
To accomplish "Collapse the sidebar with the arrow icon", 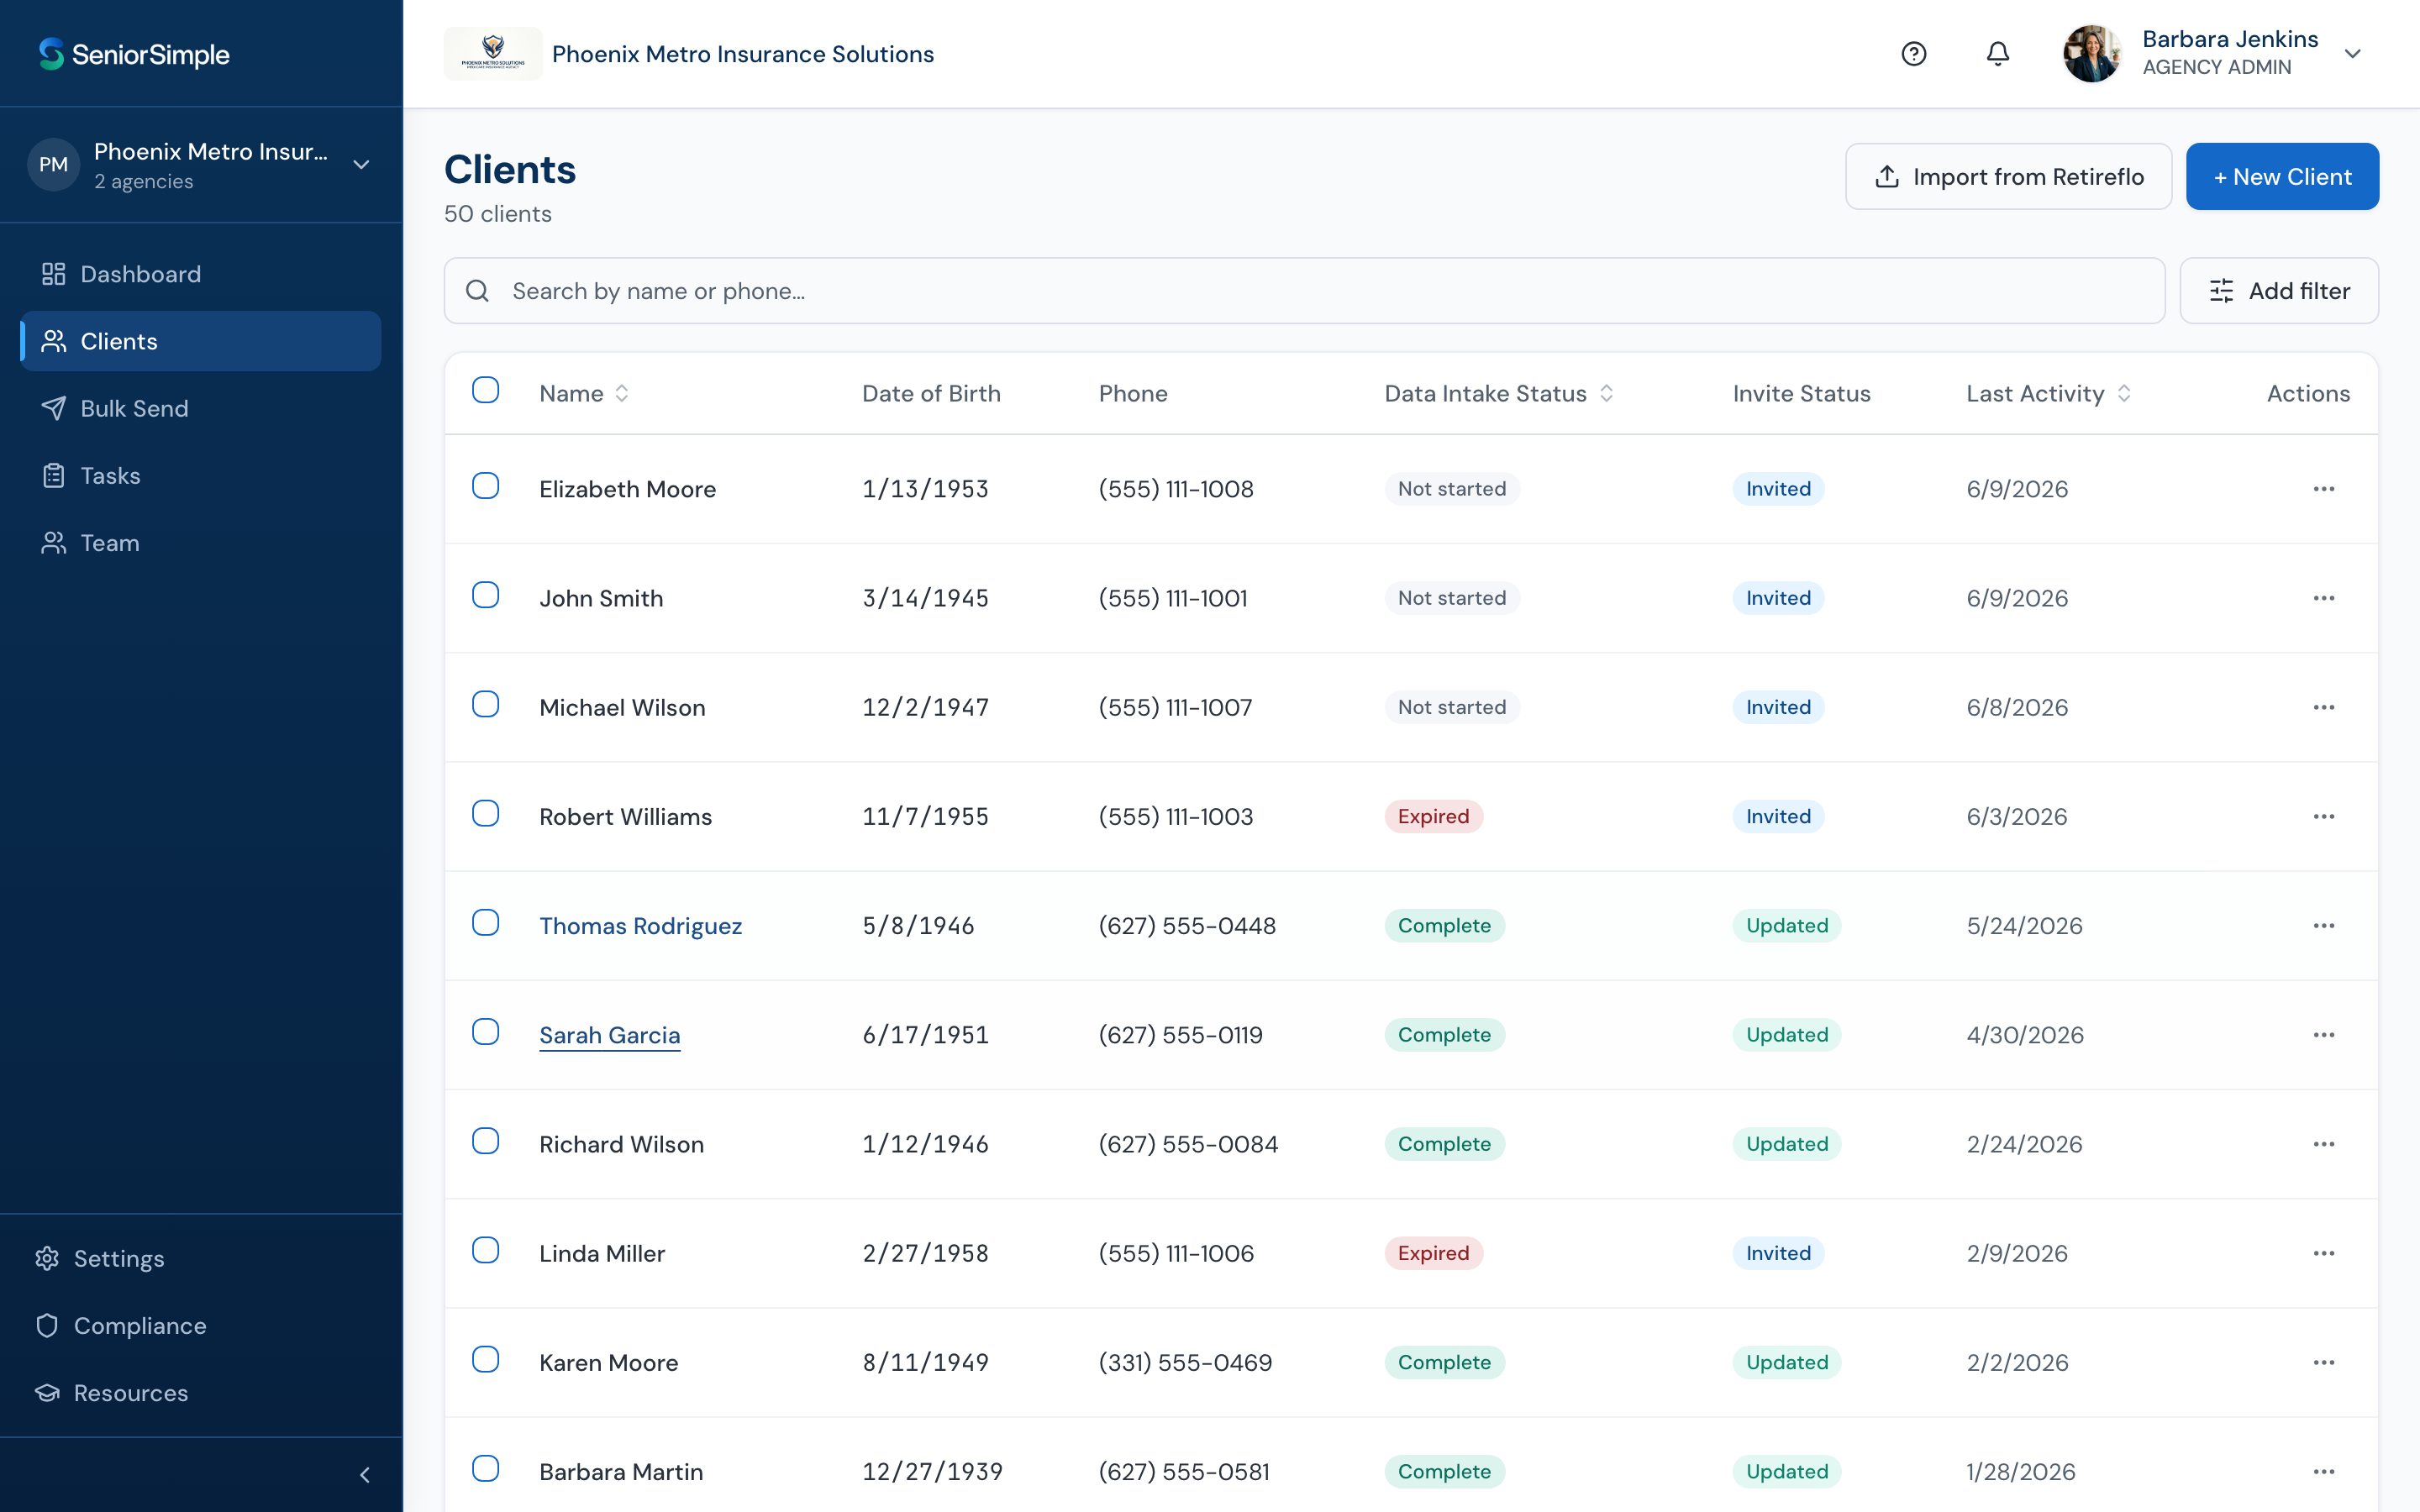I will pos(365,1475).
